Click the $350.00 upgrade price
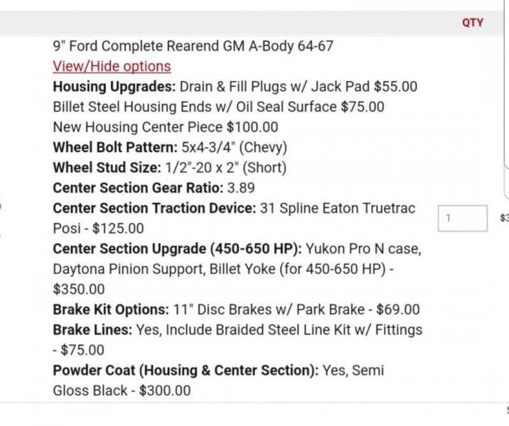This screenshot has height=426, width=509. [x=79, y=290]
